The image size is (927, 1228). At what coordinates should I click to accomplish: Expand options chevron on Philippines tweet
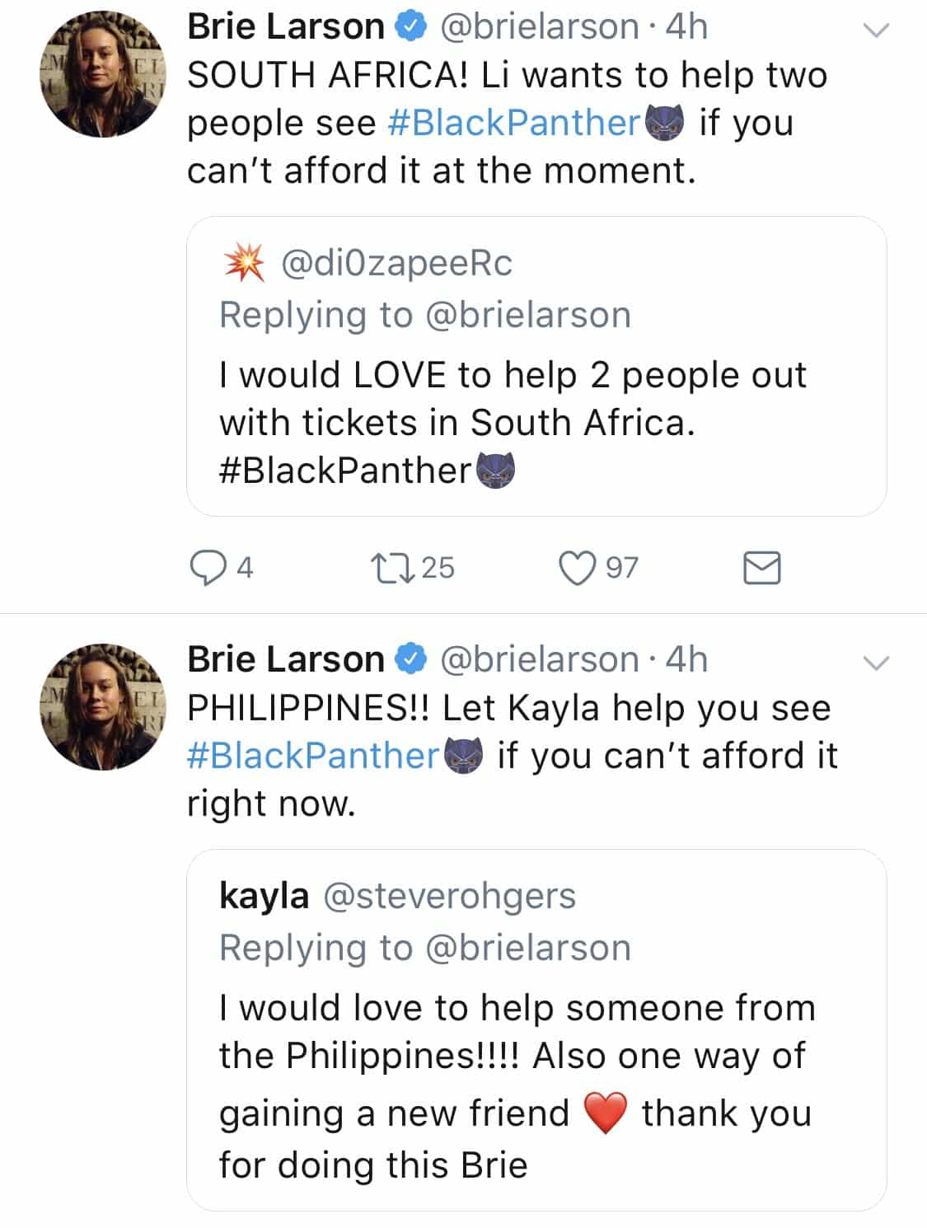[876, 663]
